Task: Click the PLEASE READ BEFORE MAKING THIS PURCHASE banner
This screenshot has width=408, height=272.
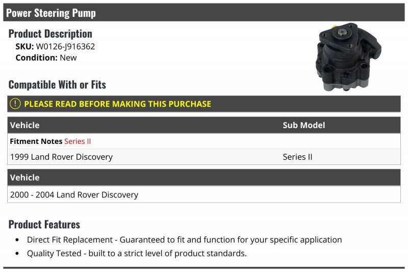Action: pyautogui.click(x=204, y=104)
